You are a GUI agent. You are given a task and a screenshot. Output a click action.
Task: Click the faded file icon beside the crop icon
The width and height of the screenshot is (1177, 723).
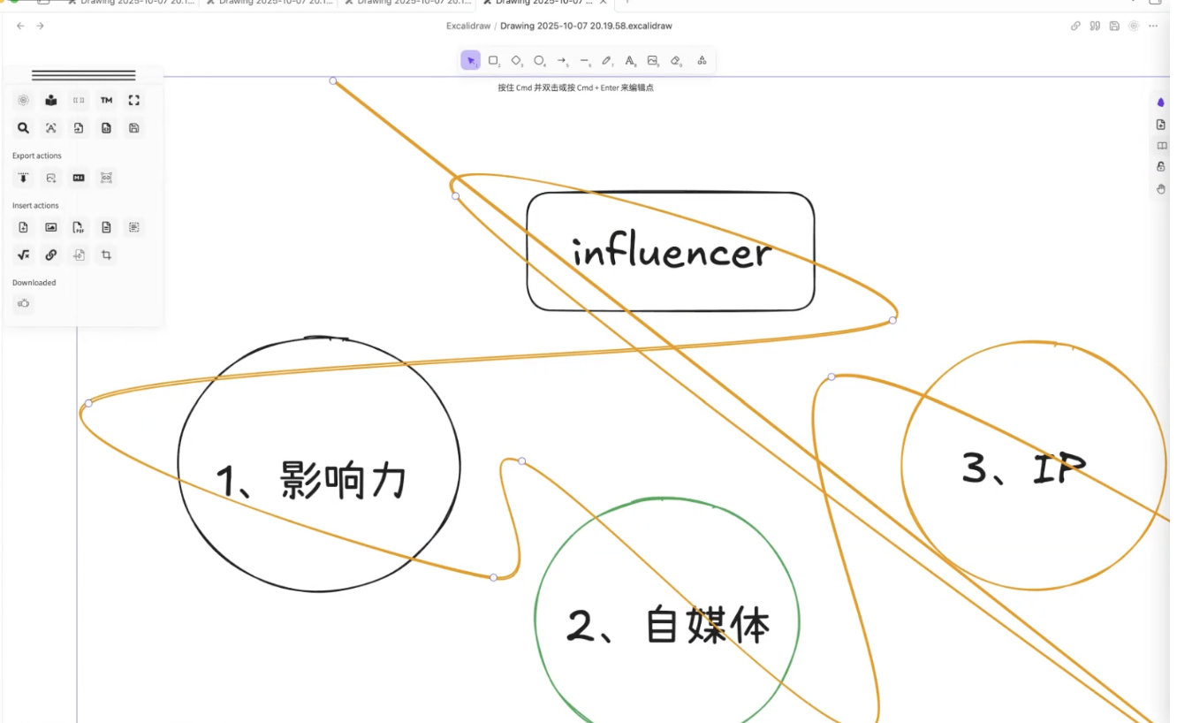coord(79,255)
